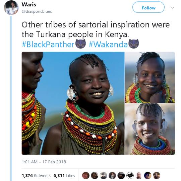The image size is (181, 181).
Task: Open the top-right photo thumbnail
Action: 150,77
